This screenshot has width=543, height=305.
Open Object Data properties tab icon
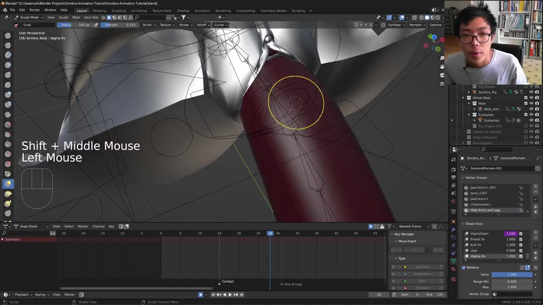(x=453, y=261)
